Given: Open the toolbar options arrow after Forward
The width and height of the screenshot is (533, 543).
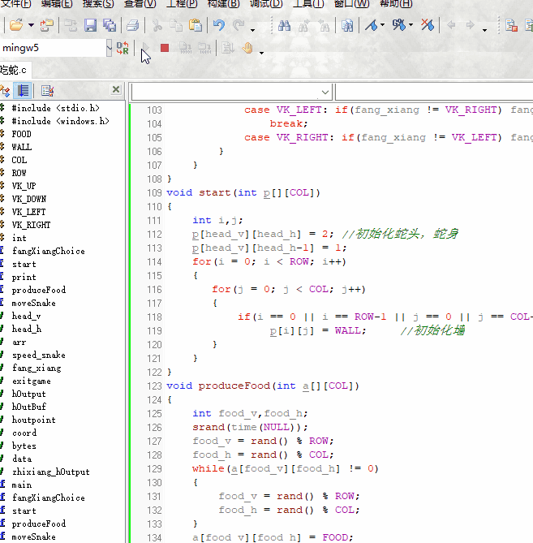Looking at the screenshot, I should tap(484, 30).
